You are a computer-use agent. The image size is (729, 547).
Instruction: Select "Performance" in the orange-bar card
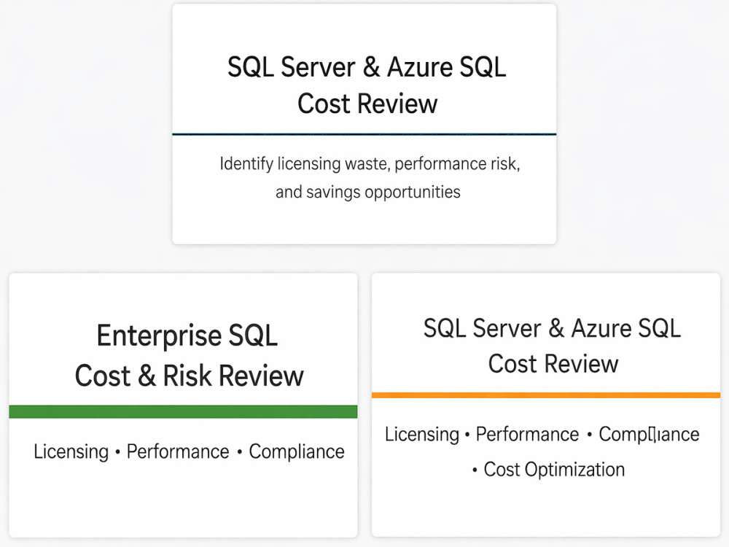tap(527, 435)
